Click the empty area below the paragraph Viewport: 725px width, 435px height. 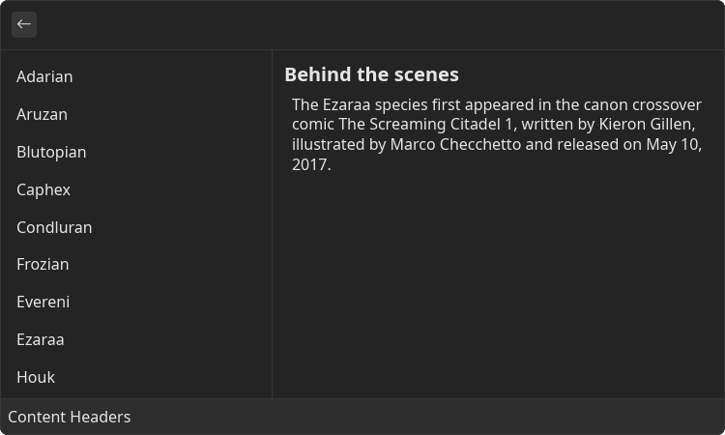(x=499, y=286)
